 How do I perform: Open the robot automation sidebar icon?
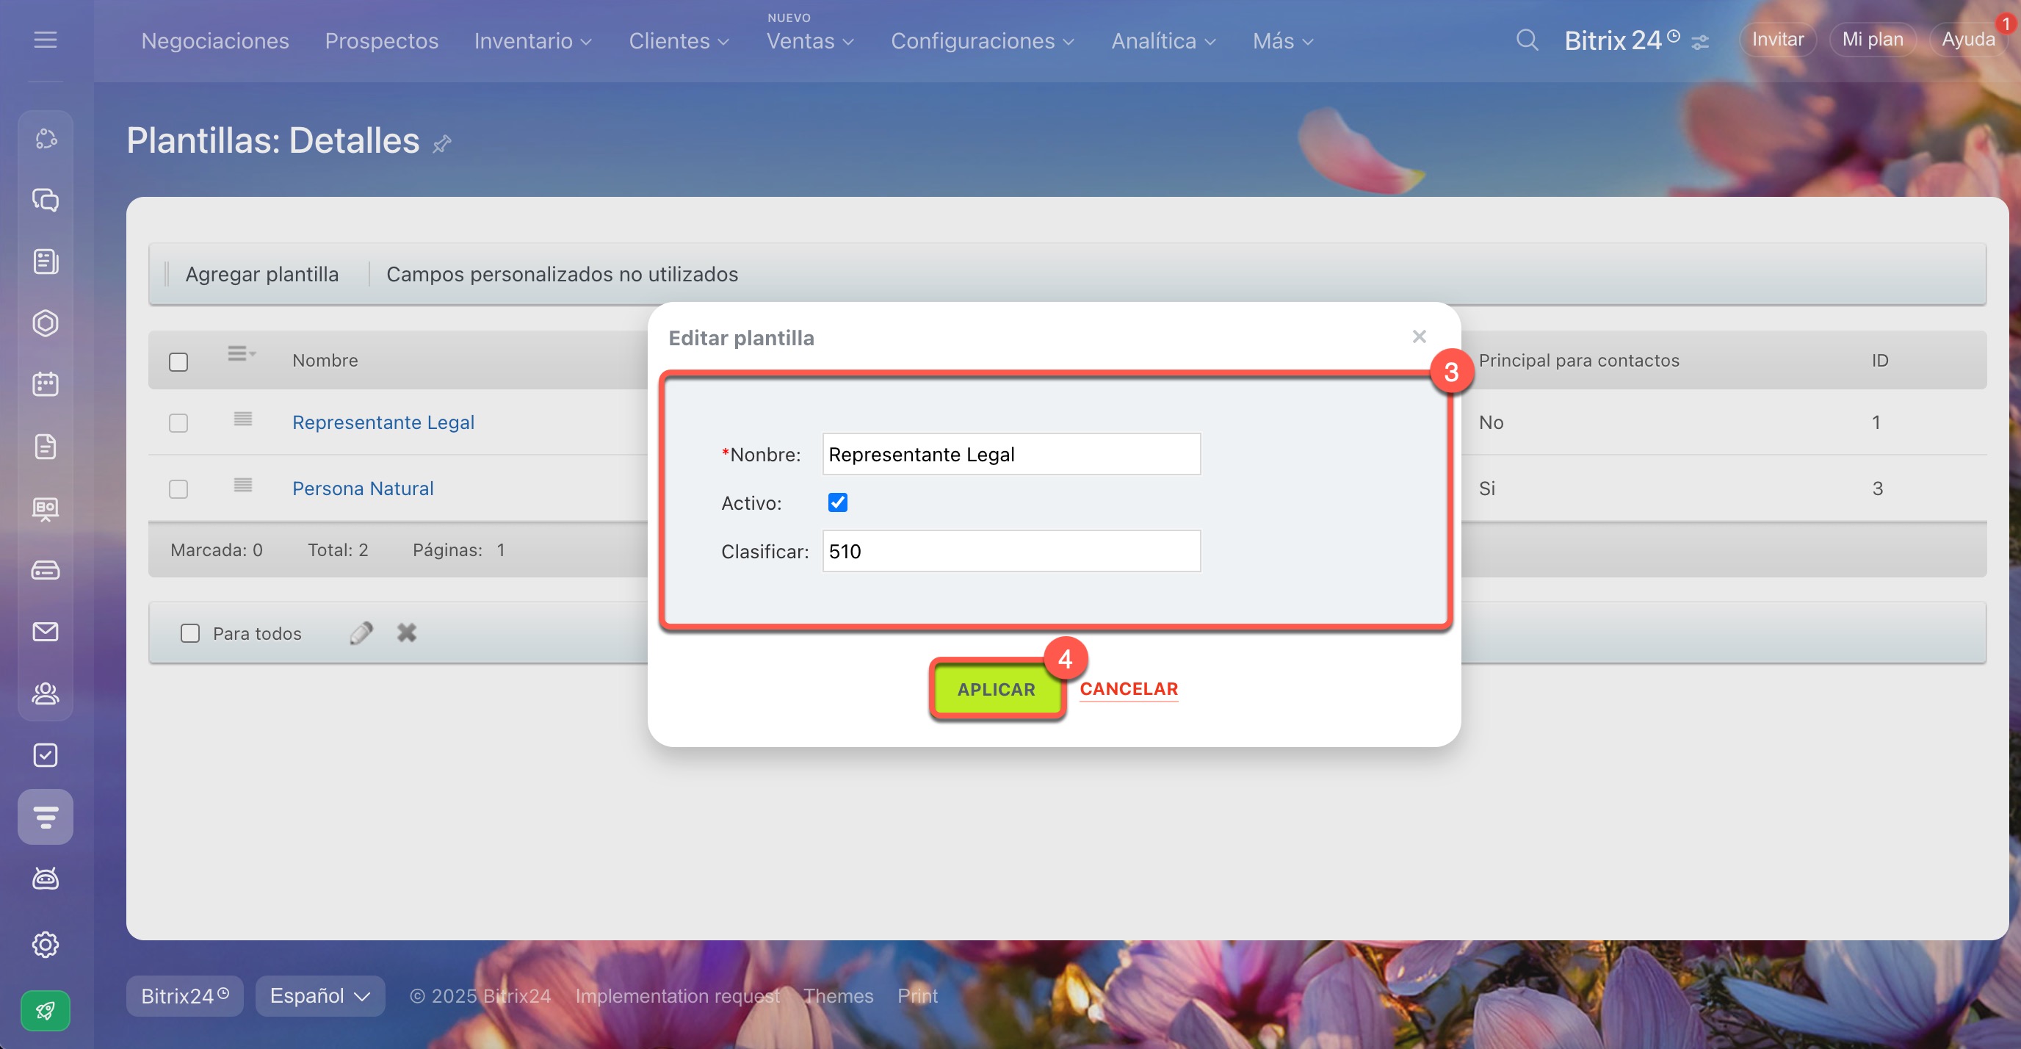point(46,879)
